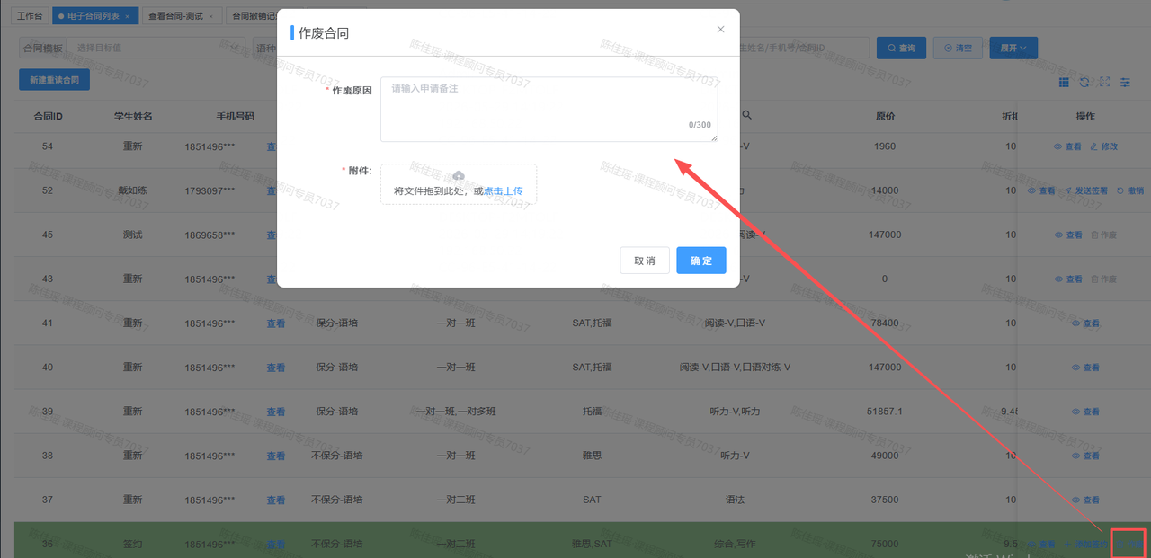Click the search magnifier in the column header

coord(746,116)
